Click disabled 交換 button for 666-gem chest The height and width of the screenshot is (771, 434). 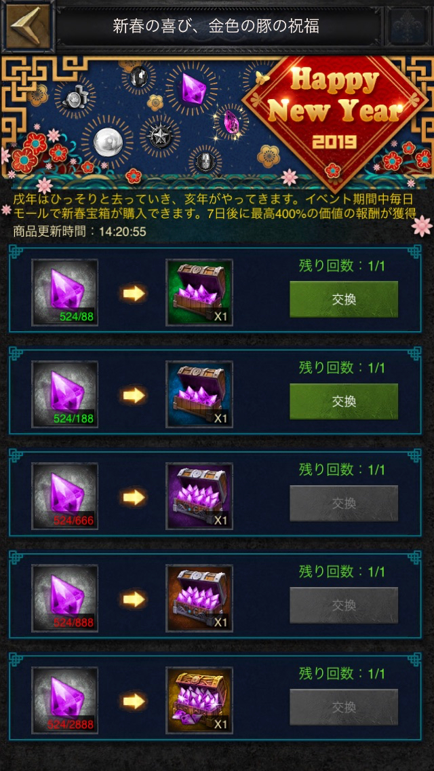344,503
